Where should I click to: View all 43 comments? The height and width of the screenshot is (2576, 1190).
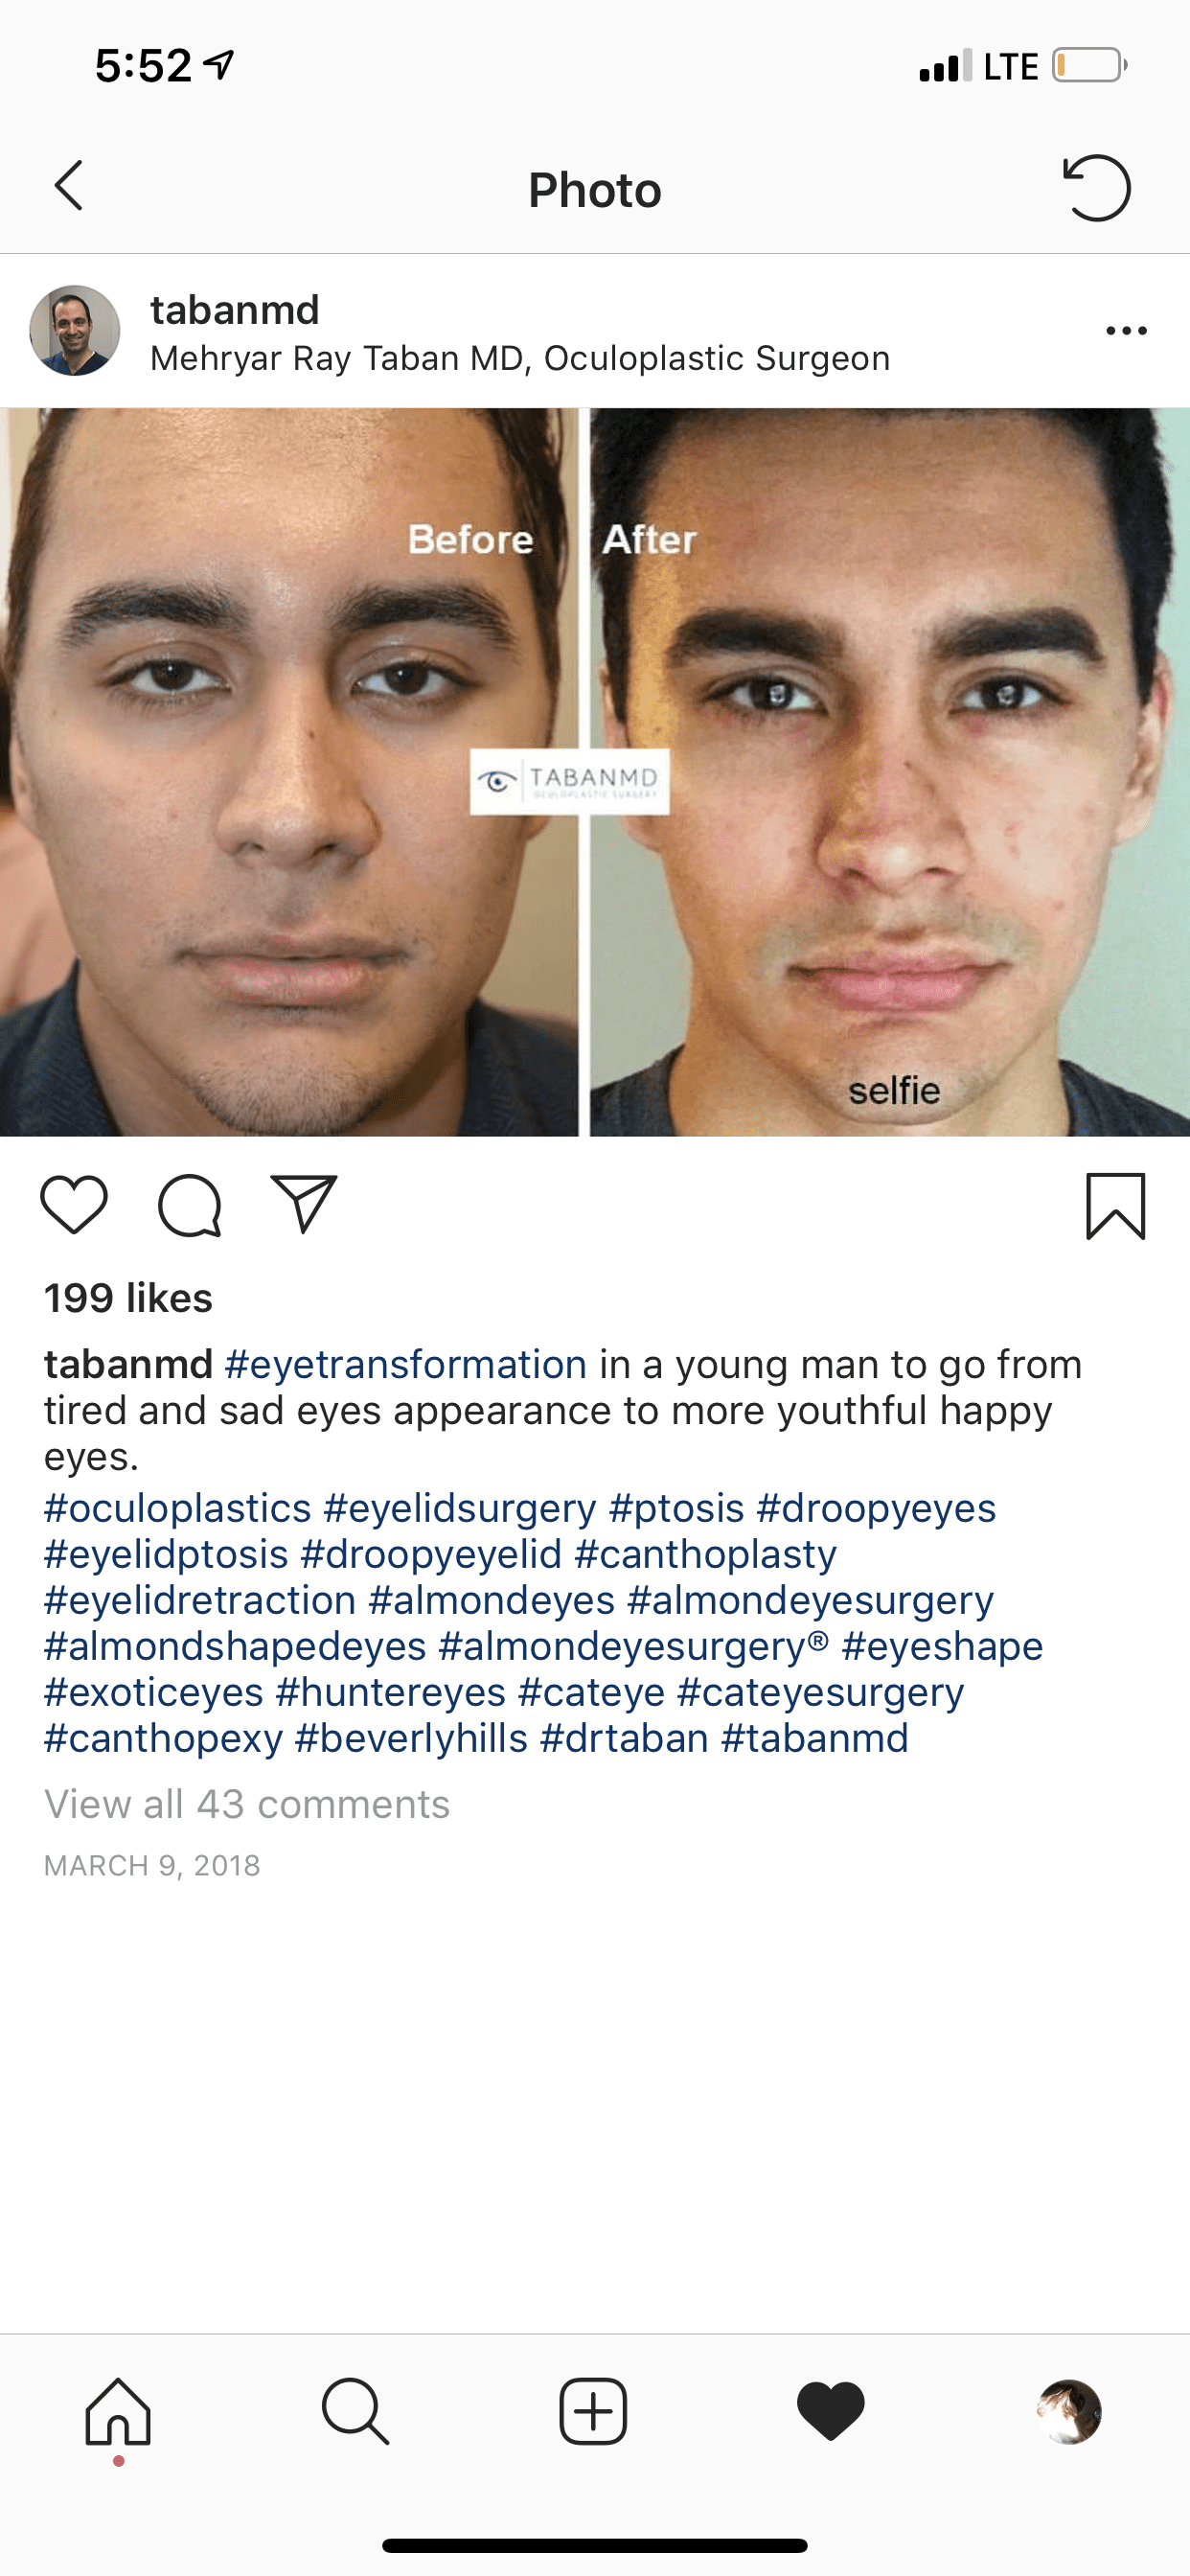pyautogui.click(x=247, y=1804)
